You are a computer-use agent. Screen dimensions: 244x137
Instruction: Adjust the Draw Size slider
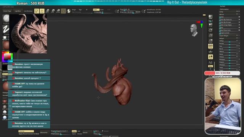tap(130, 12)
